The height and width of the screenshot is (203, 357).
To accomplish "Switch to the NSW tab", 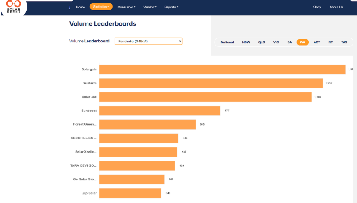I will click(x=246, y=42).
